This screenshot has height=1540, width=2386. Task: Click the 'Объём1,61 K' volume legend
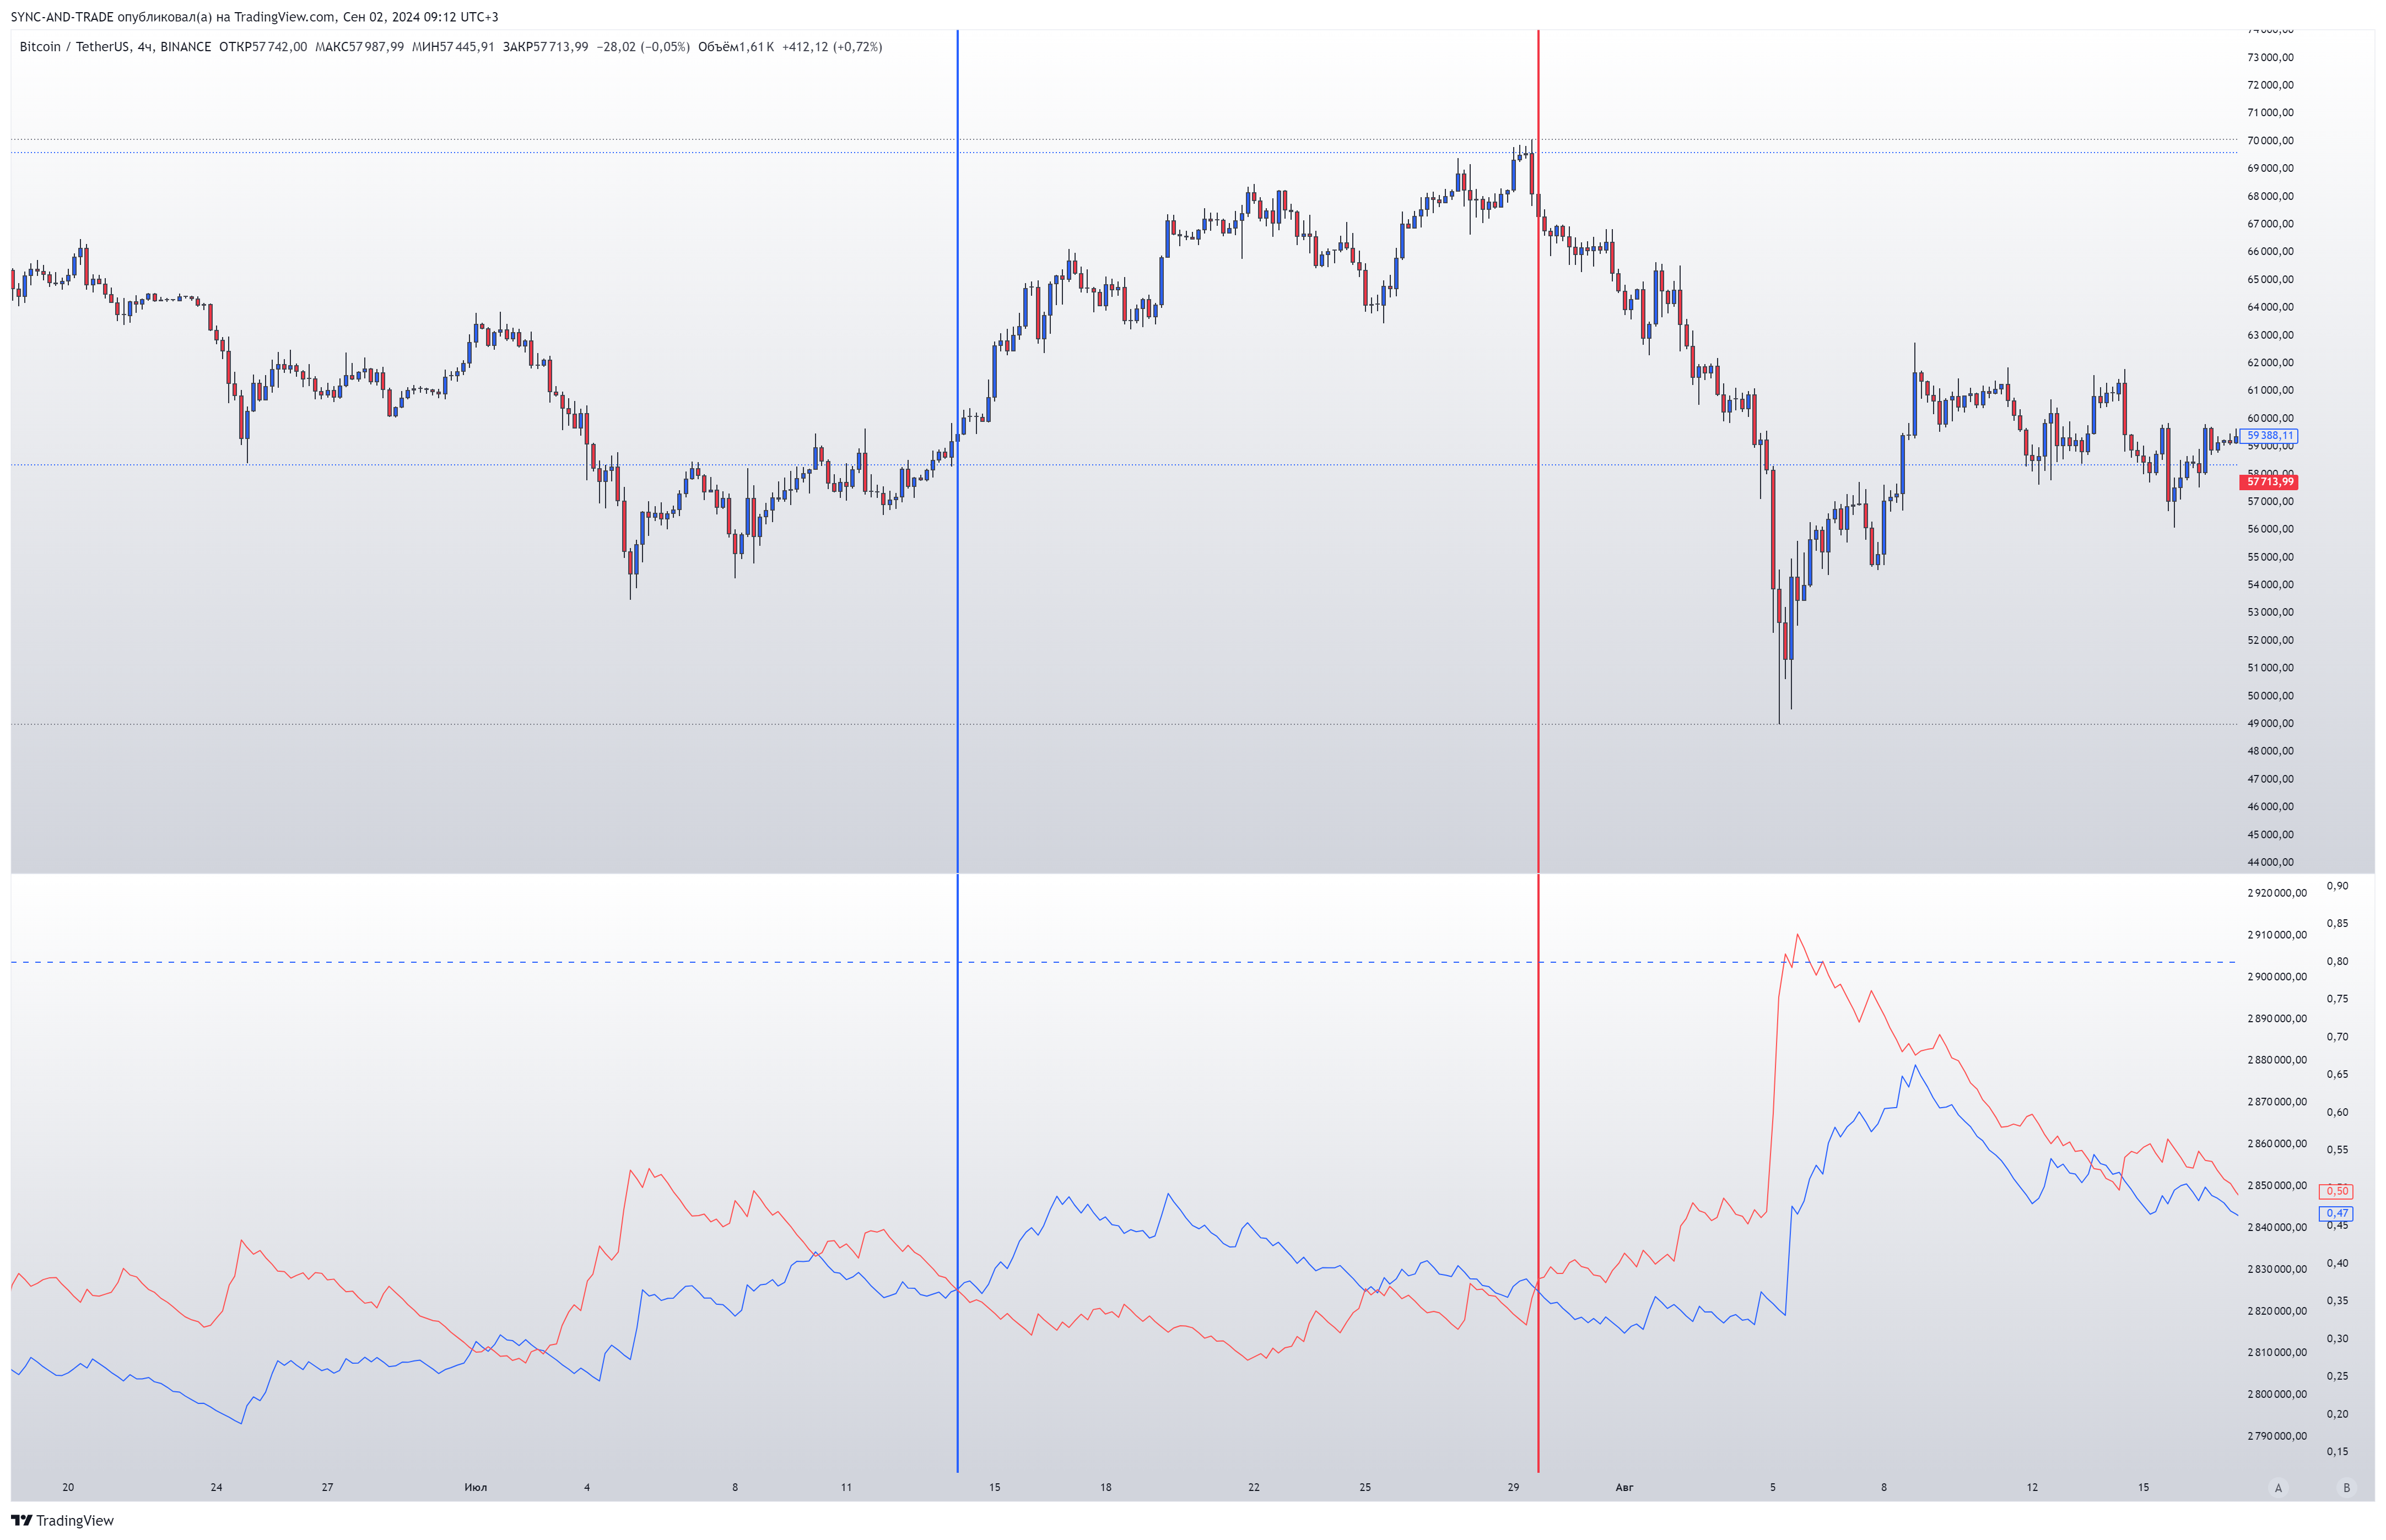(x=735, y=47)
